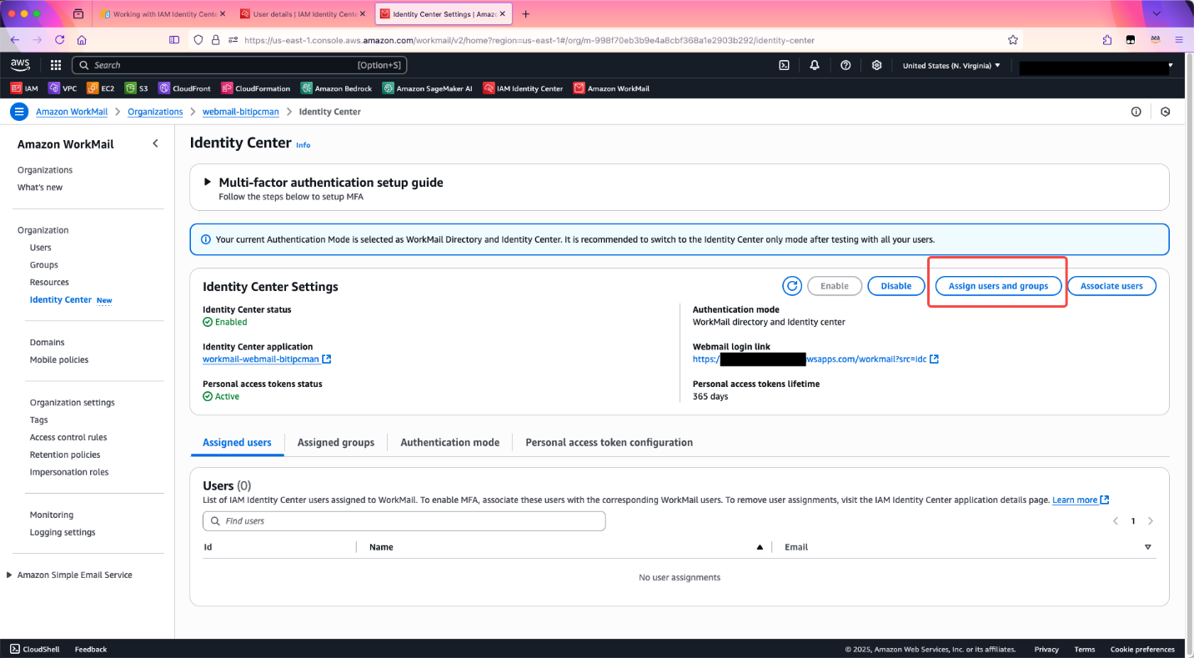Screen dimensions: 1194x658
Task: Click the hexagon panel icon beside the info icon
Action: point(1166,112)
